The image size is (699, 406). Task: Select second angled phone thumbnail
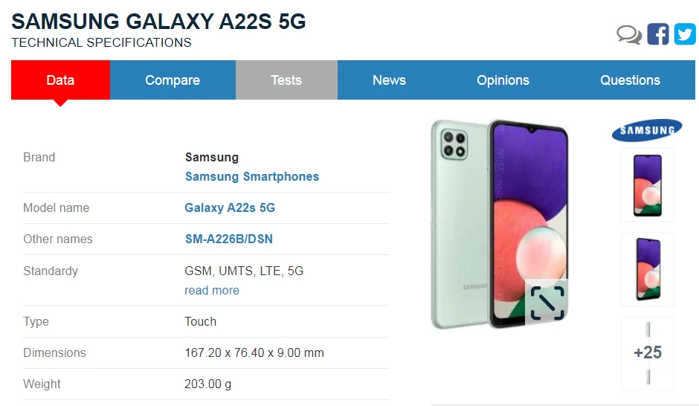(648, 269)
